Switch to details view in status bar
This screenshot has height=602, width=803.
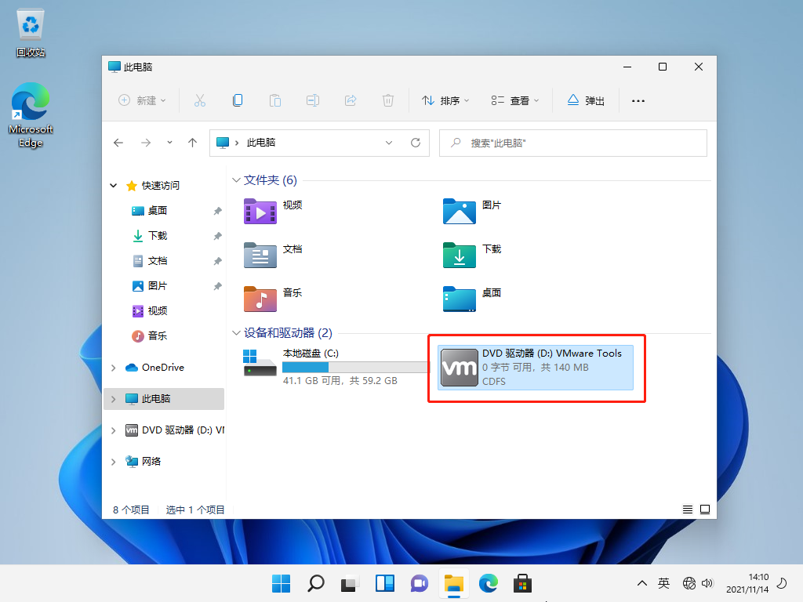point(688,510)
